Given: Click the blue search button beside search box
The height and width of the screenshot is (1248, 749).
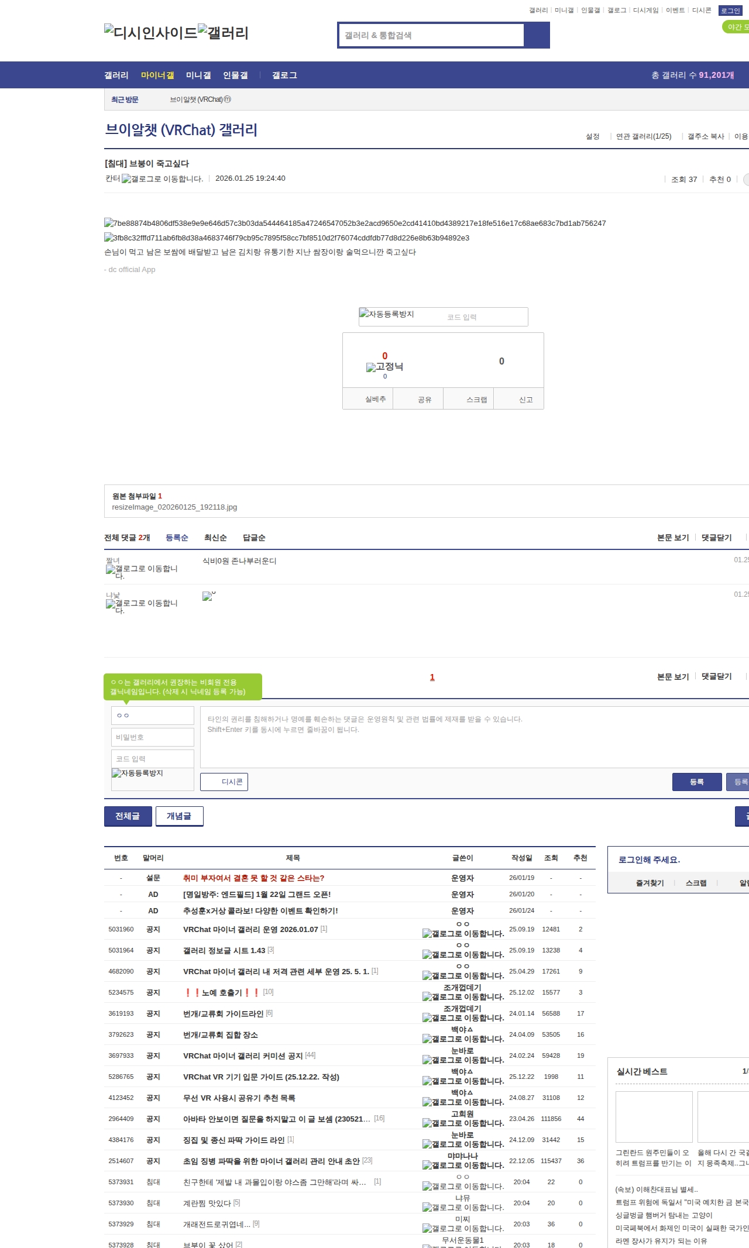Looking at the screenshot, I should click(537, 35).
